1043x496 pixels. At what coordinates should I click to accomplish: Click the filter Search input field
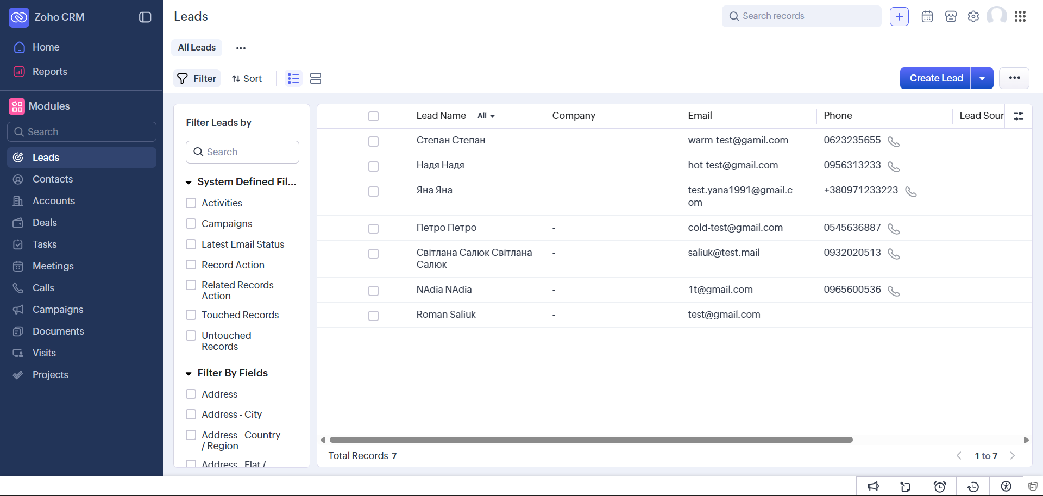[x=242, y=152]
